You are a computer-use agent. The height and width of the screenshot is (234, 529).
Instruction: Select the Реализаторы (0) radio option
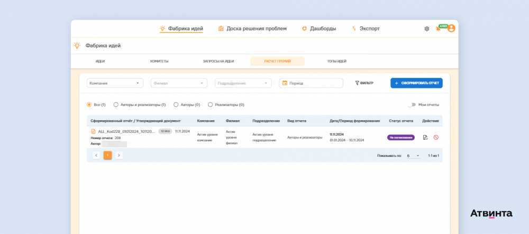pos(210,105)
